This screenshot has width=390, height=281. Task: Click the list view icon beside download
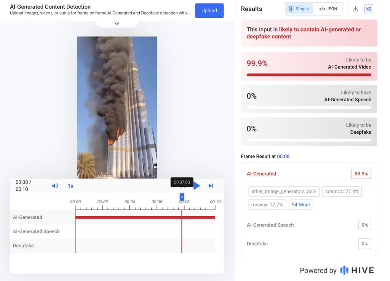tap(369, 9)
